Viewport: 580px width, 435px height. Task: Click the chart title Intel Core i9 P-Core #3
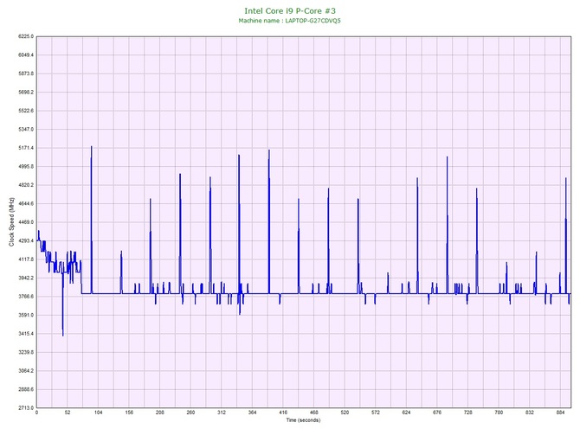click(290, 11)
